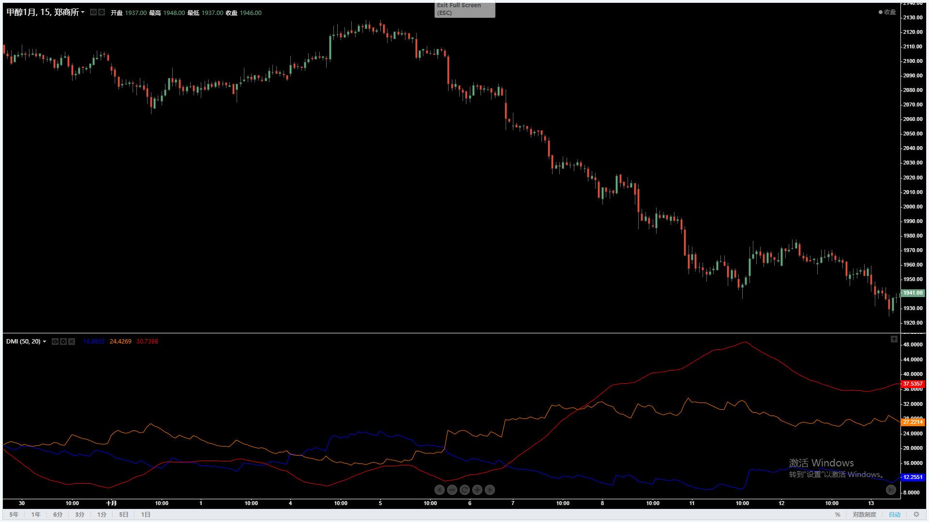
Task: Zoom in chart with plus button
Action: click(477, 490)
